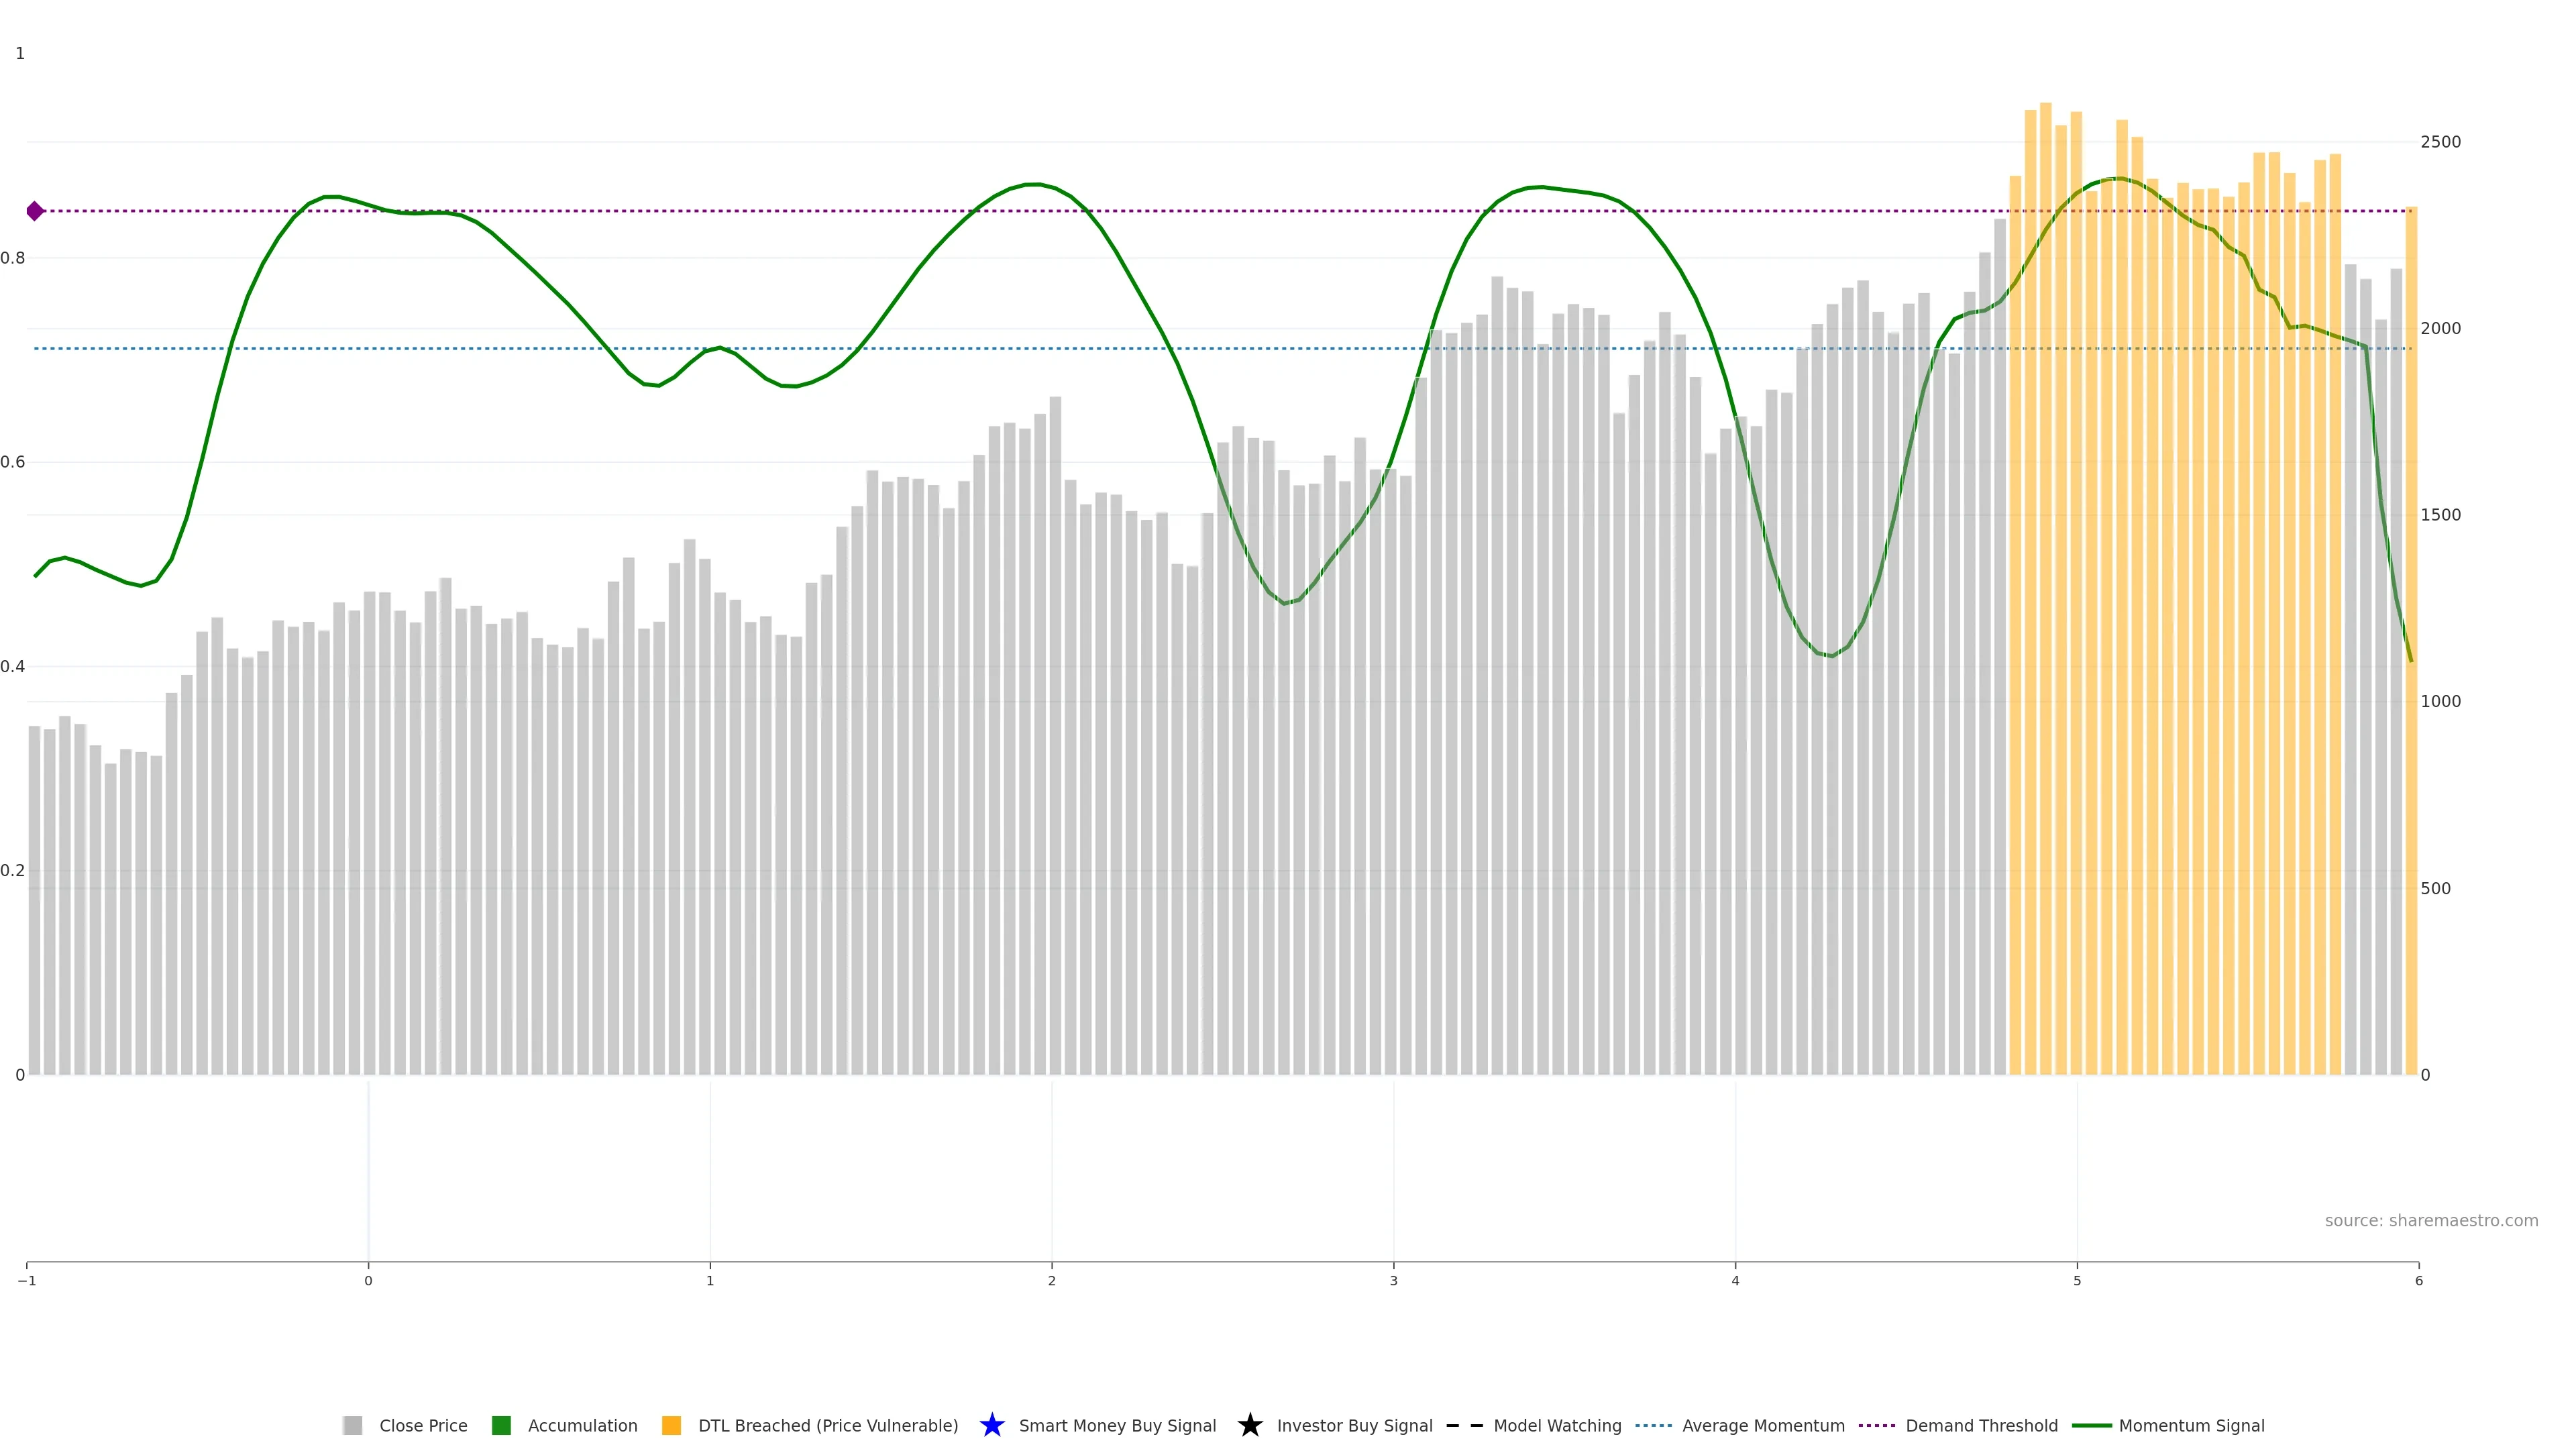Click the orange DTL Breached legend square
The width and height of the screenshot is (2576, 1449).
pyautogui.click(x=672, y=1425)
